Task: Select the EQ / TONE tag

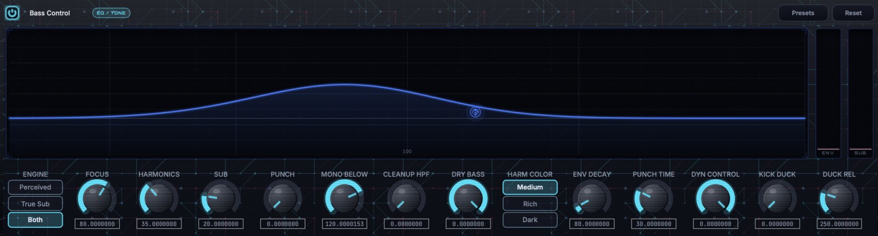Action: pos(111,13)
